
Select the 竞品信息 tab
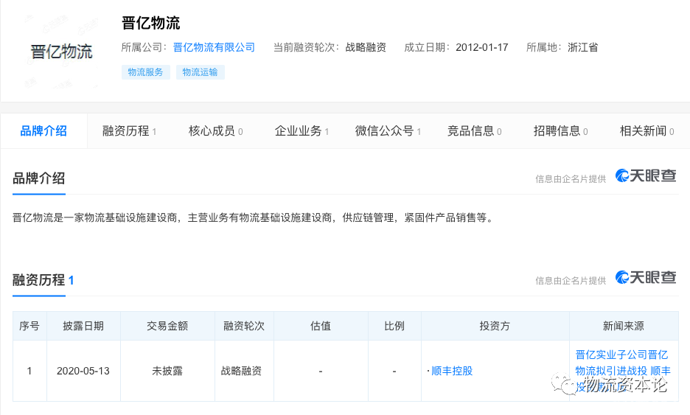tap(475, 130)
